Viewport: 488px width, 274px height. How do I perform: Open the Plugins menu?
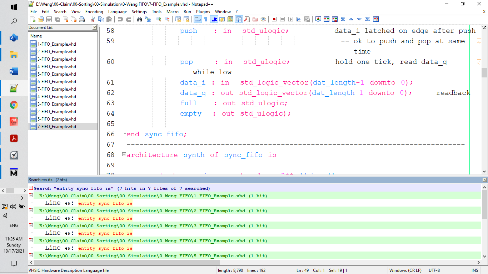click(203, 12)
